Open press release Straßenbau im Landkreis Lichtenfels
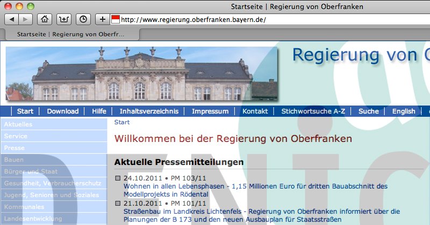This screenshot has height=225, width=430. click(x=262, y=215)
